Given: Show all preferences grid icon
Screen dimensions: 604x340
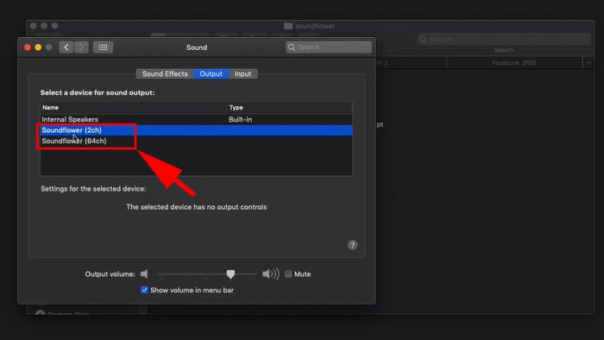Looking at the screenshot, I should pyautogui.click(x=103, y=47).
